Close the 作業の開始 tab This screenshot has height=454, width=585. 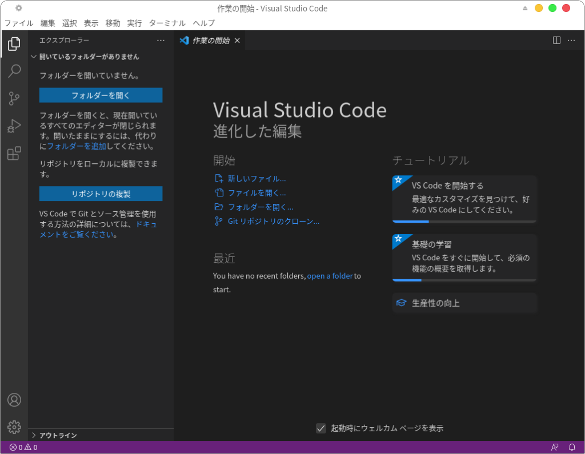pyautogui.click(x=237, y=41)
